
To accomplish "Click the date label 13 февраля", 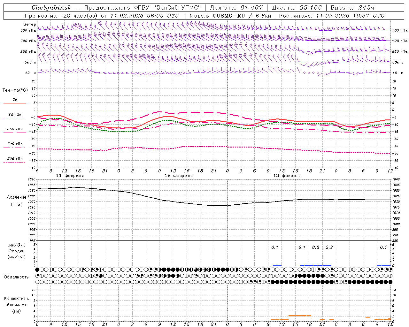I will 287,176.
